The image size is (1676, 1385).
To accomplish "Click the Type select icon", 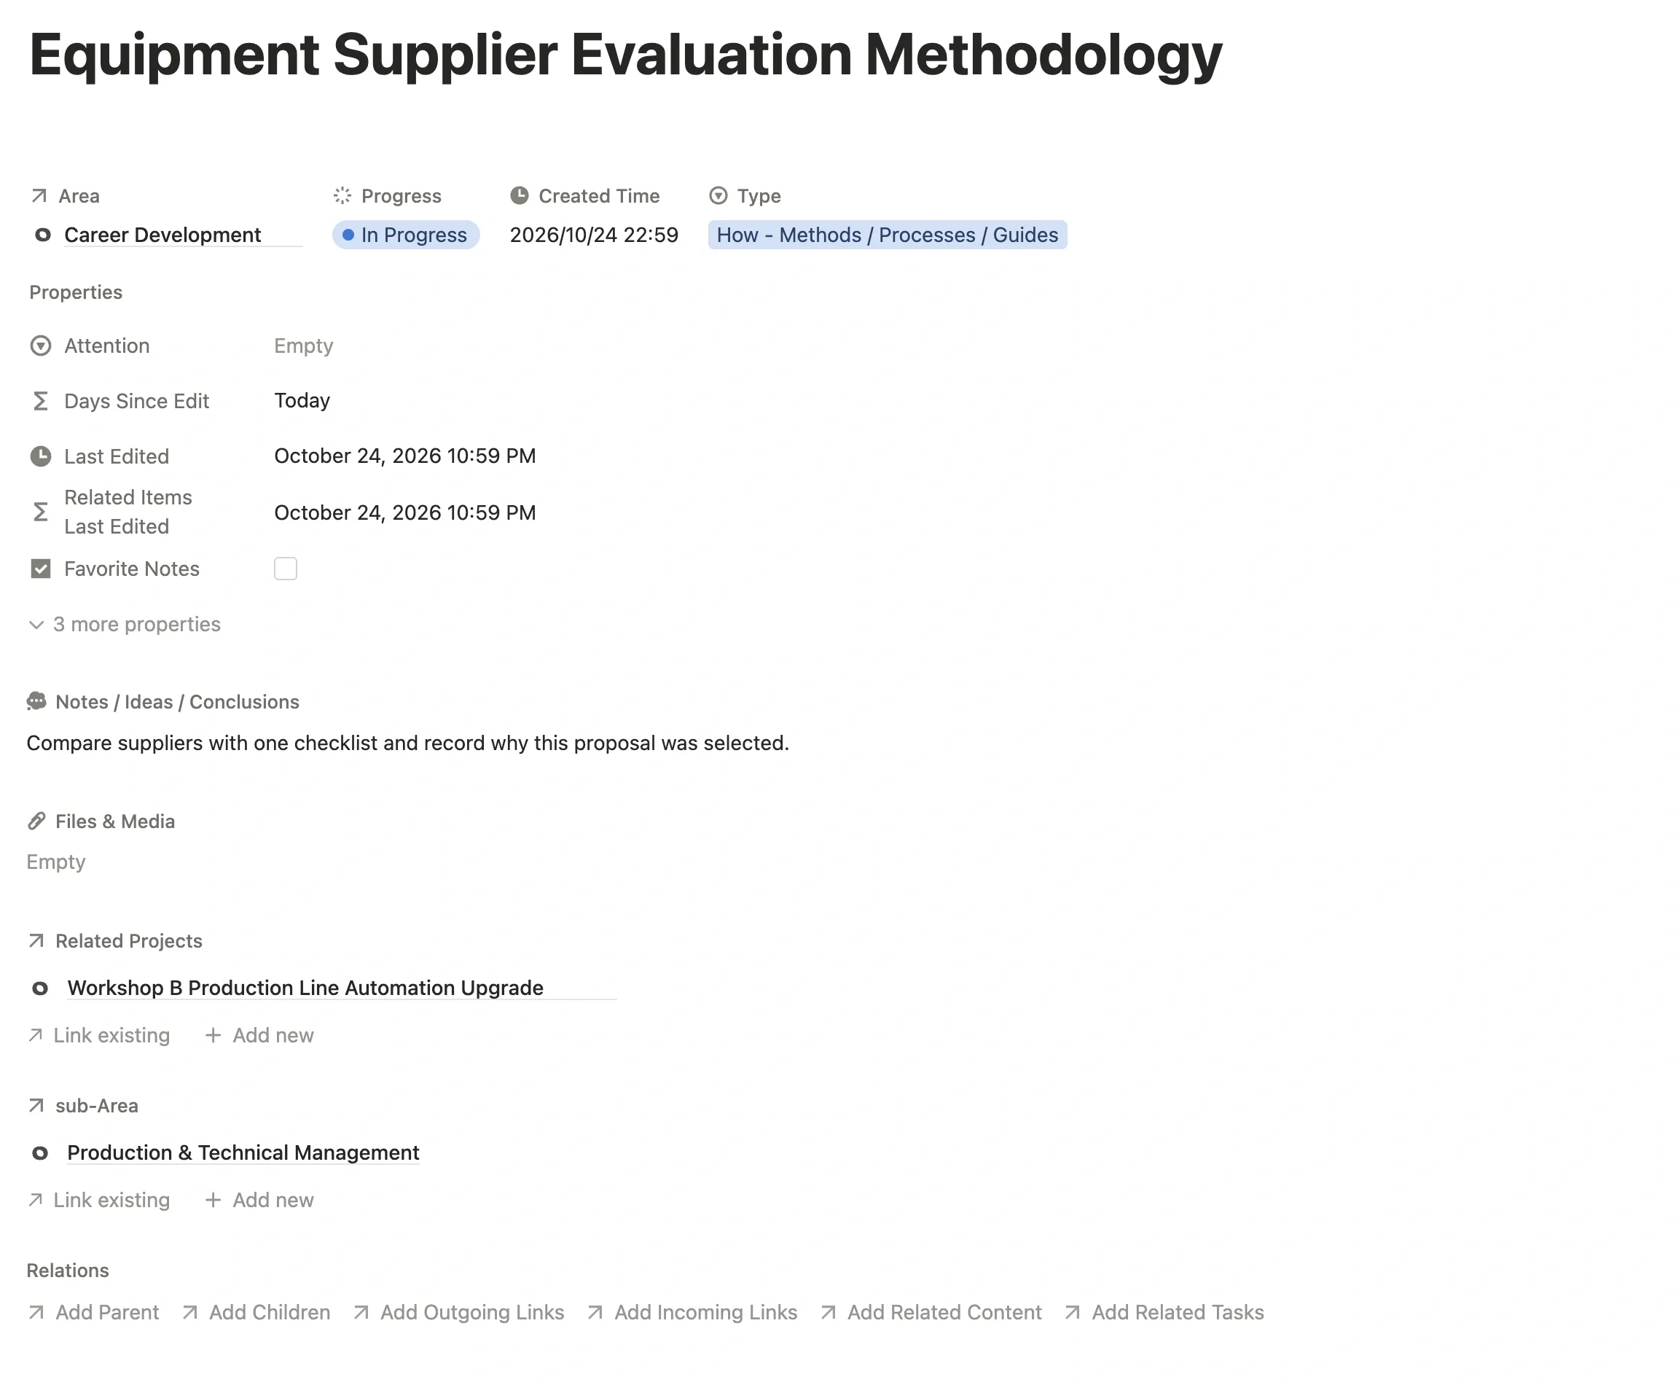I will coord(718,195).
